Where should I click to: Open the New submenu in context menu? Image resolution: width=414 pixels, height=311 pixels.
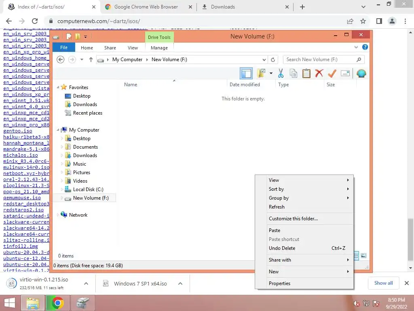click(304, 272)
